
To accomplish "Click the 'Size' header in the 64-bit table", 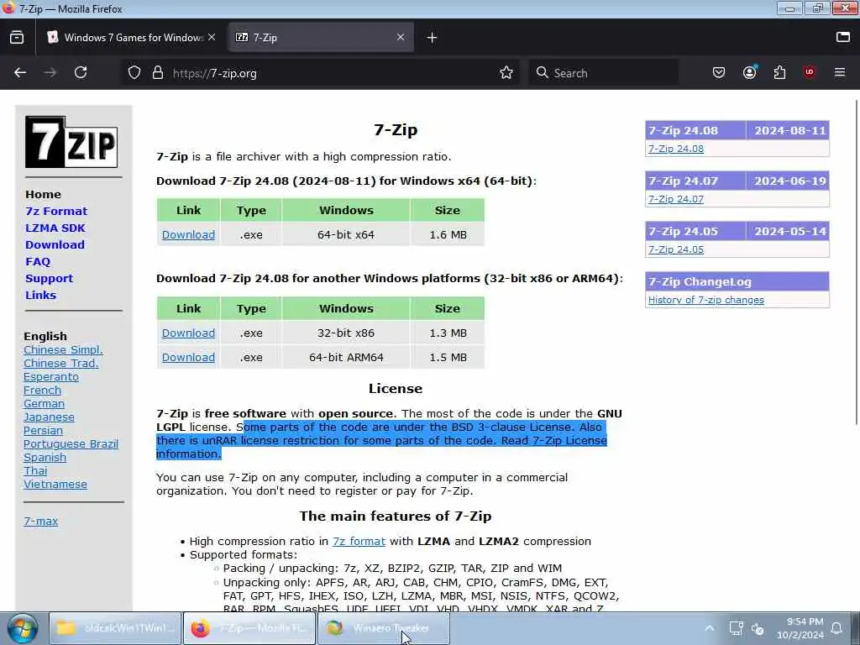I will [x=448, y=211].
